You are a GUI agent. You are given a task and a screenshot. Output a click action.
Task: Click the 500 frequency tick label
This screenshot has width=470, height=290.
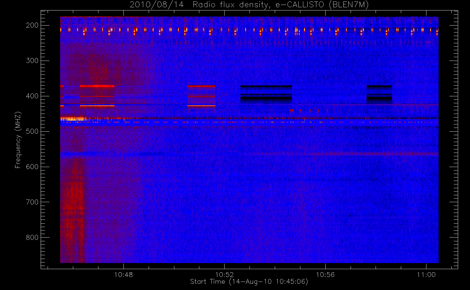point(32,131)
